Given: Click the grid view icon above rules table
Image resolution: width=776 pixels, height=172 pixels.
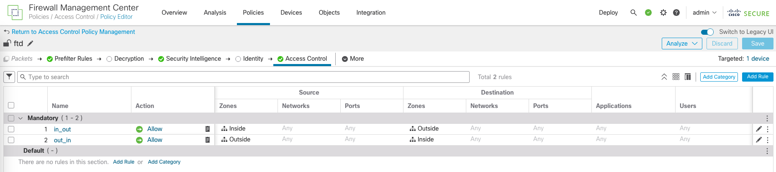Looking at the screenshot, I should [x=676, y=77].
